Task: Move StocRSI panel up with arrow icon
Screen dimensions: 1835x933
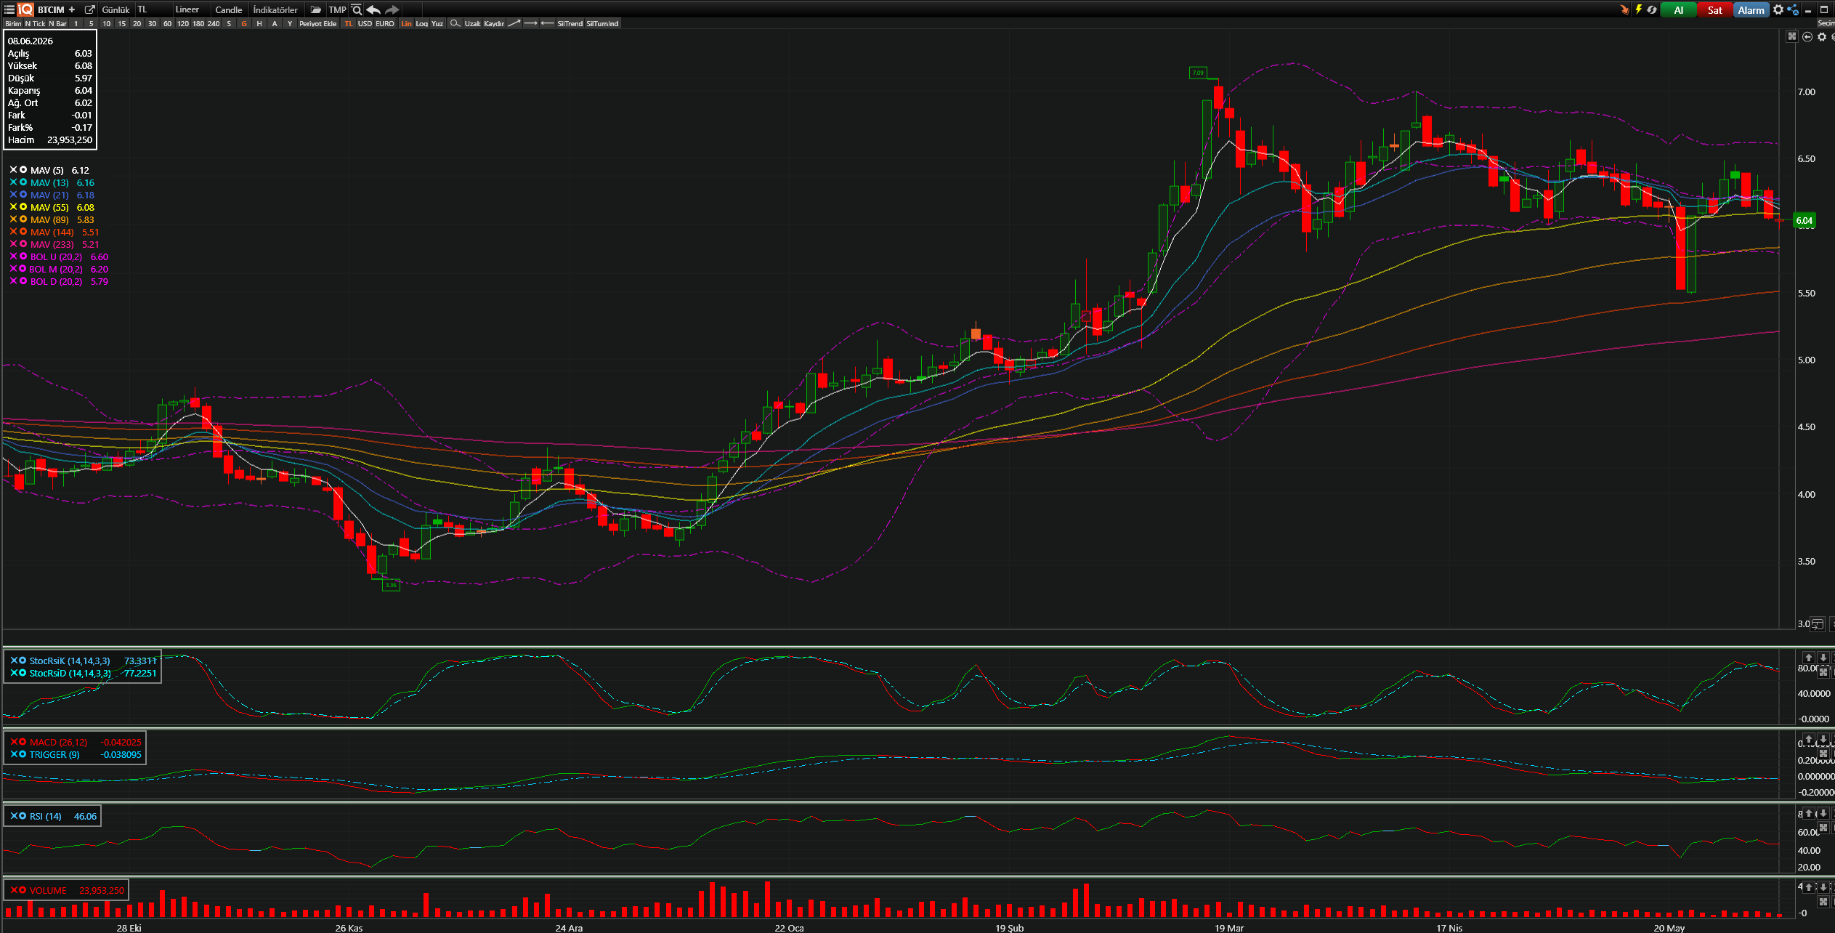Action: (1809, 657)
